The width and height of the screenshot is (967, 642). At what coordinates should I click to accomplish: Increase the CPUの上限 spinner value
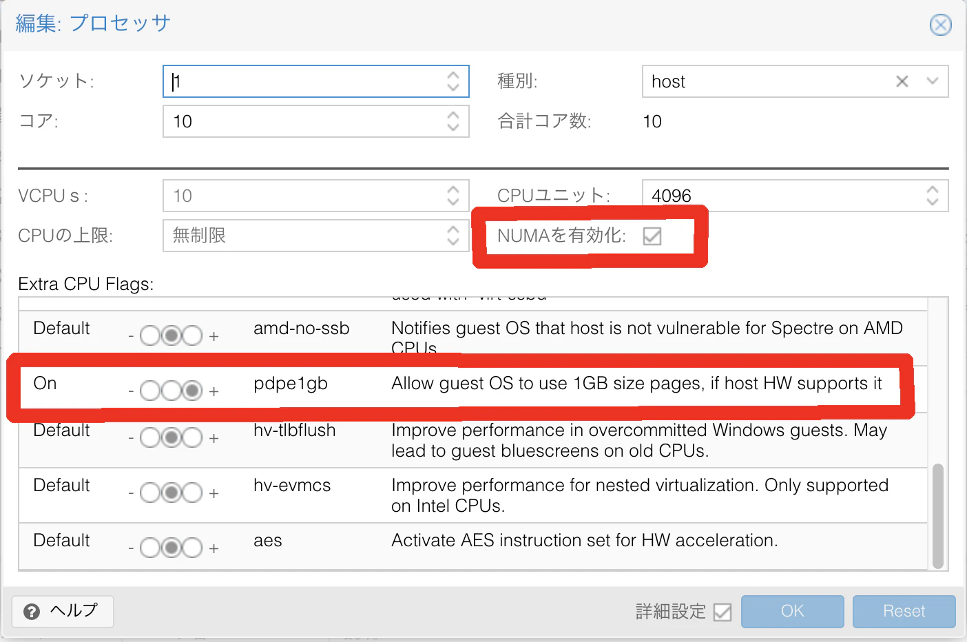pyautogui.click(x=453, y=229)
